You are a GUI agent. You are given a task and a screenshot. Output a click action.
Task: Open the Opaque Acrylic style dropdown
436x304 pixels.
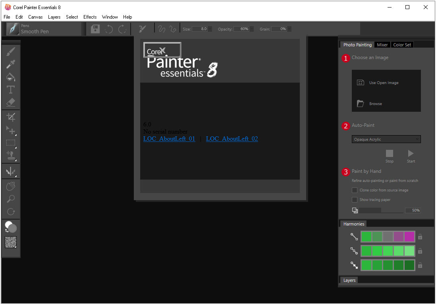(386, 139)
